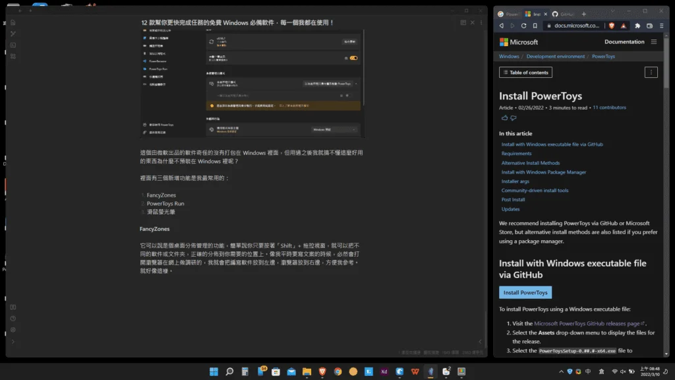Switch to the Google PowerToys browser tab
Image resolution: width=675 pixels, height=380 pixels.
tap(508, 15)
